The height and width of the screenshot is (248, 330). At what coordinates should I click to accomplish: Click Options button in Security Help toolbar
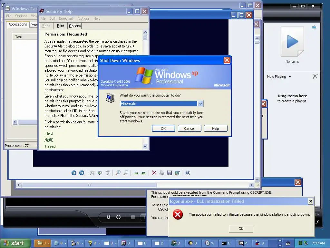coord(75,26)
